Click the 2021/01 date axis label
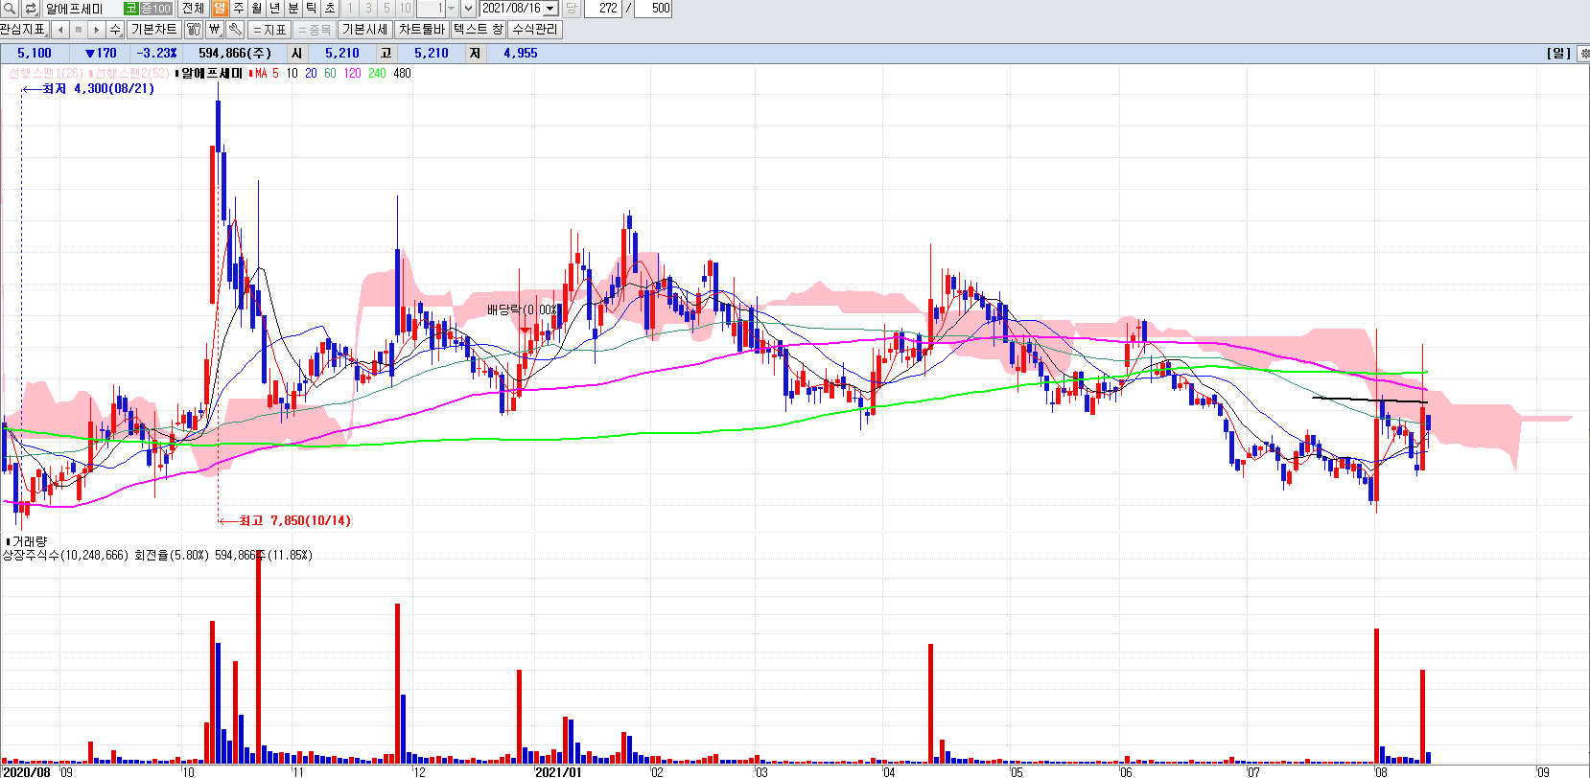The width and height of the screenshot is (1590, 778). [558, 772]
